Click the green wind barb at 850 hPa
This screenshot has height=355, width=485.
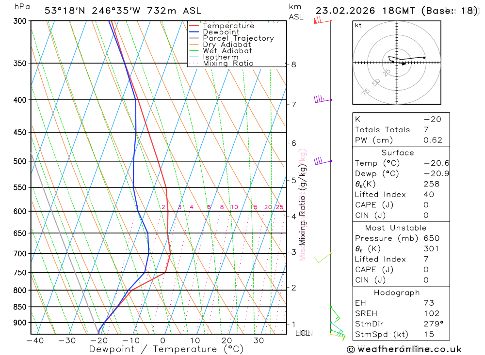tap(335, 314)
